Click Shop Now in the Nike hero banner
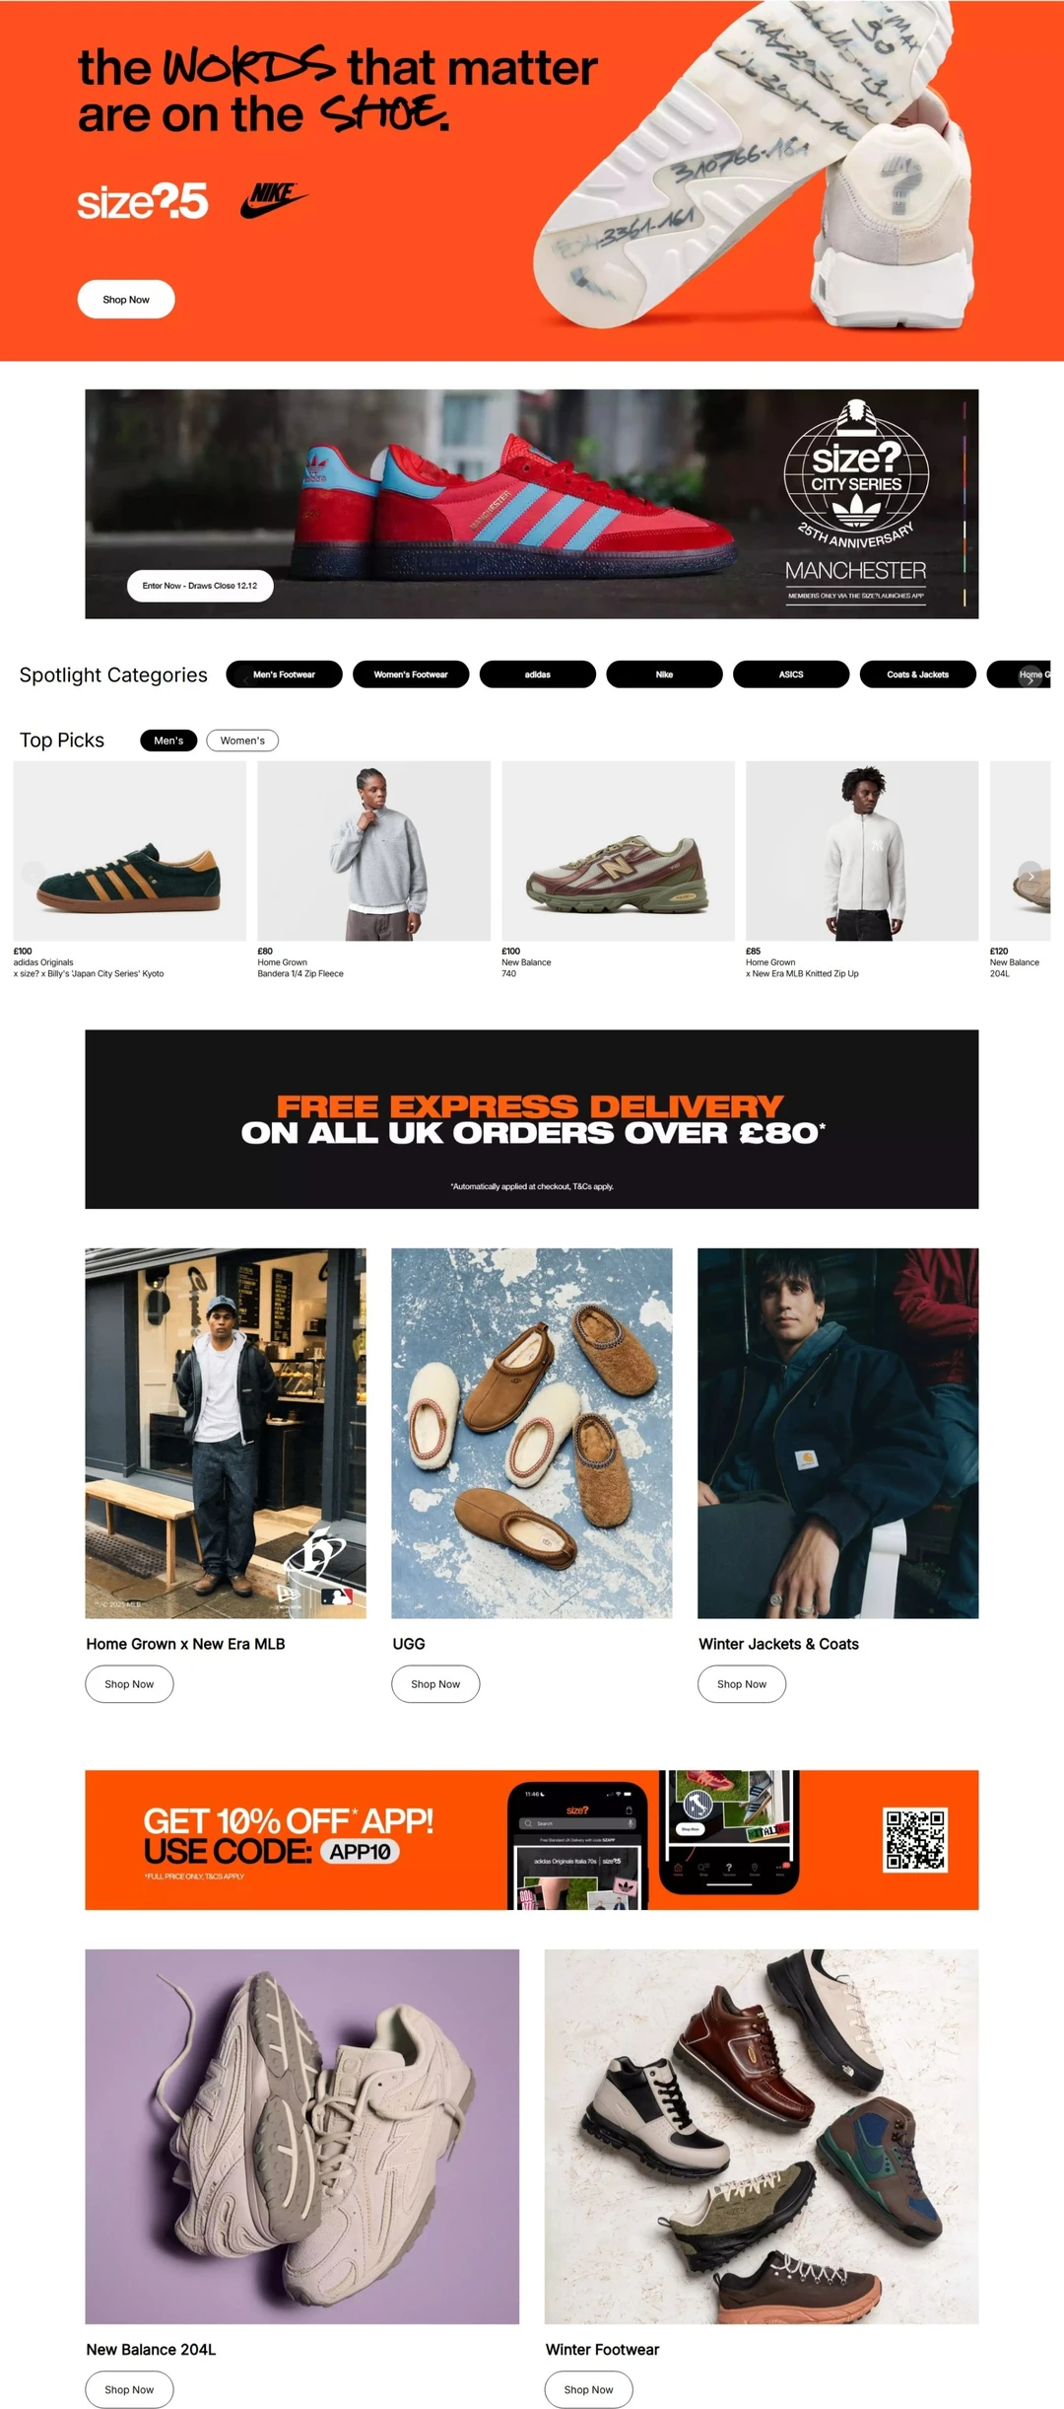Screen dimensions: 1064x2409 pyautogui.click(x=126, y=300)
